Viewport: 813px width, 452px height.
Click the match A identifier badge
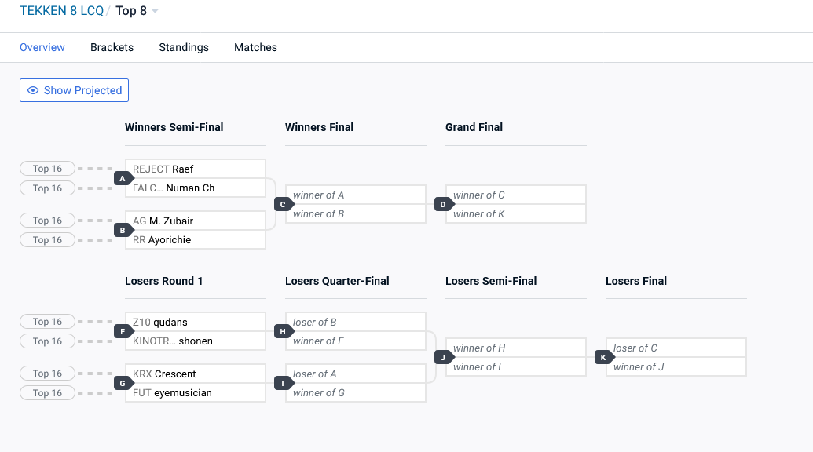coord(123,179)
